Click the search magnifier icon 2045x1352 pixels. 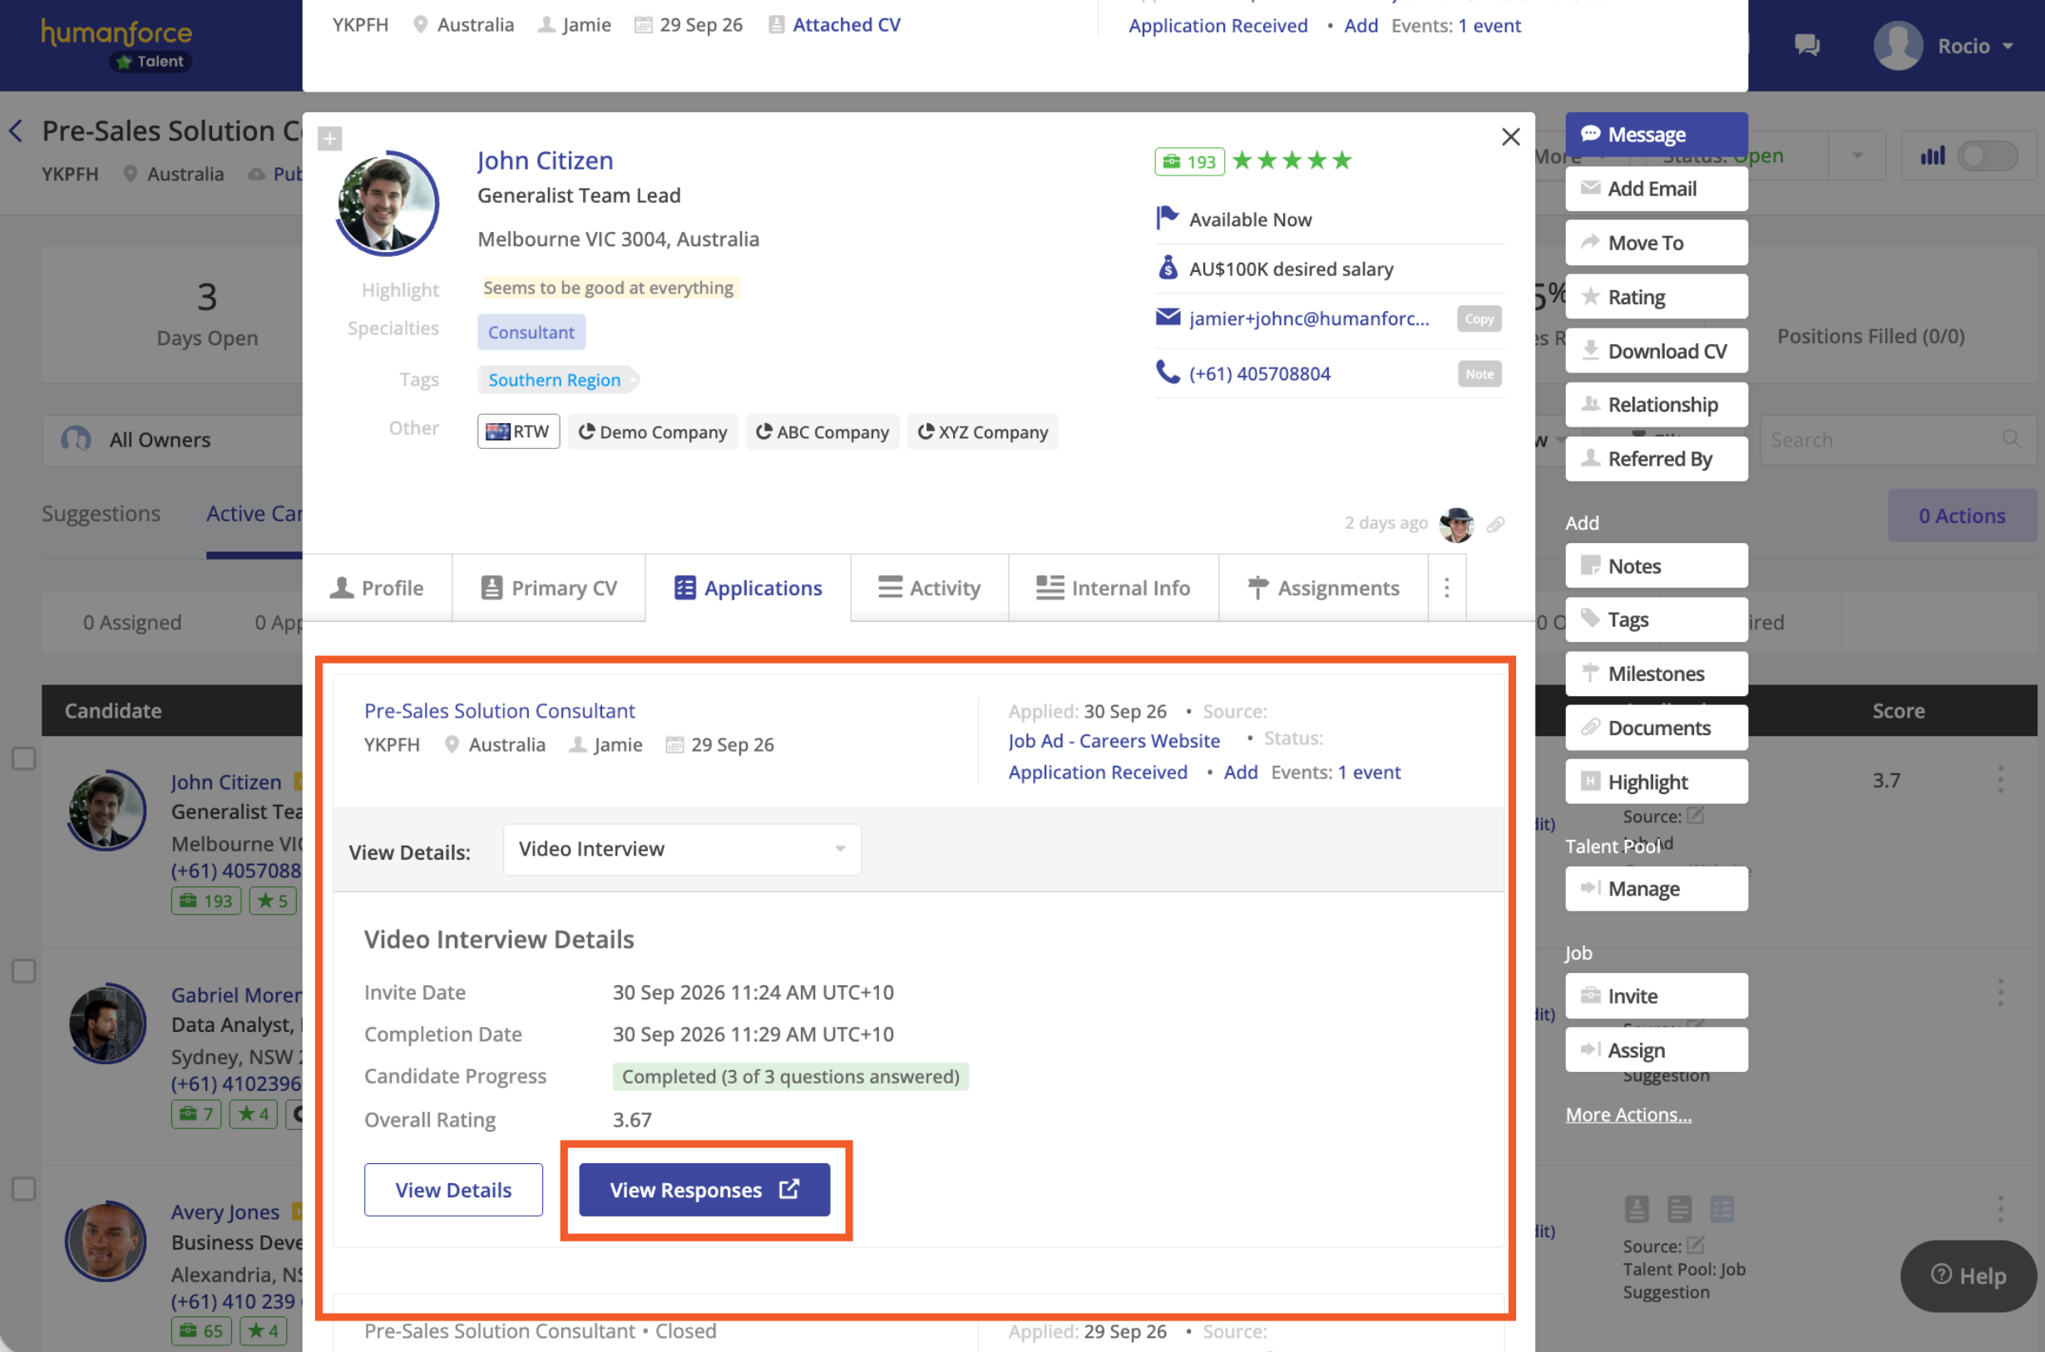pyautogui.click(x=2012, y=439)
